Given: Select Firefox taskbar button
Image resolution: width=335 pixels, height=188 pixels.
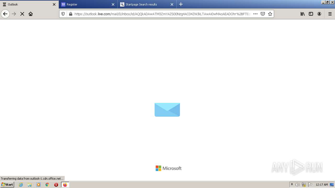Looking at the screenshot, I should (65, 185).
